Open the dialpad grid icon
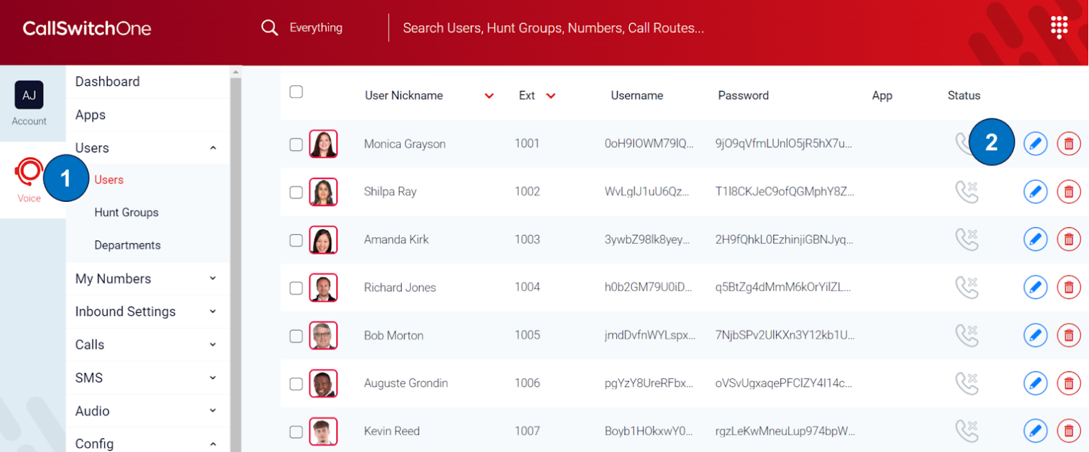Image resolution: width=1089 pixels, height=452 pixels. 1059,28
